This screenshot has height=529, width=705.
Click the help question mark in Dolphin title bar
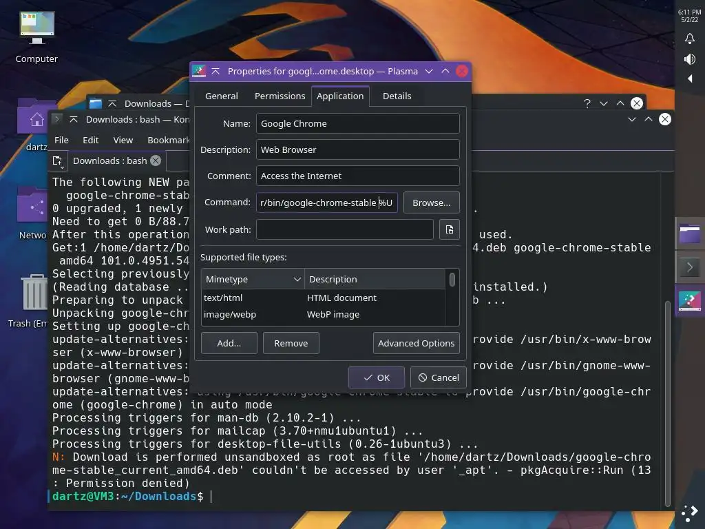coord(587,103)
